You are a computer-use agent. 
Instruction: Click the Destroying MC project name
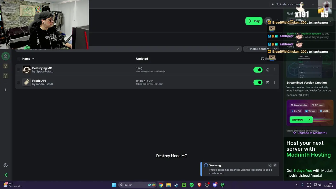pyautogui.click(x=42, y=68)
